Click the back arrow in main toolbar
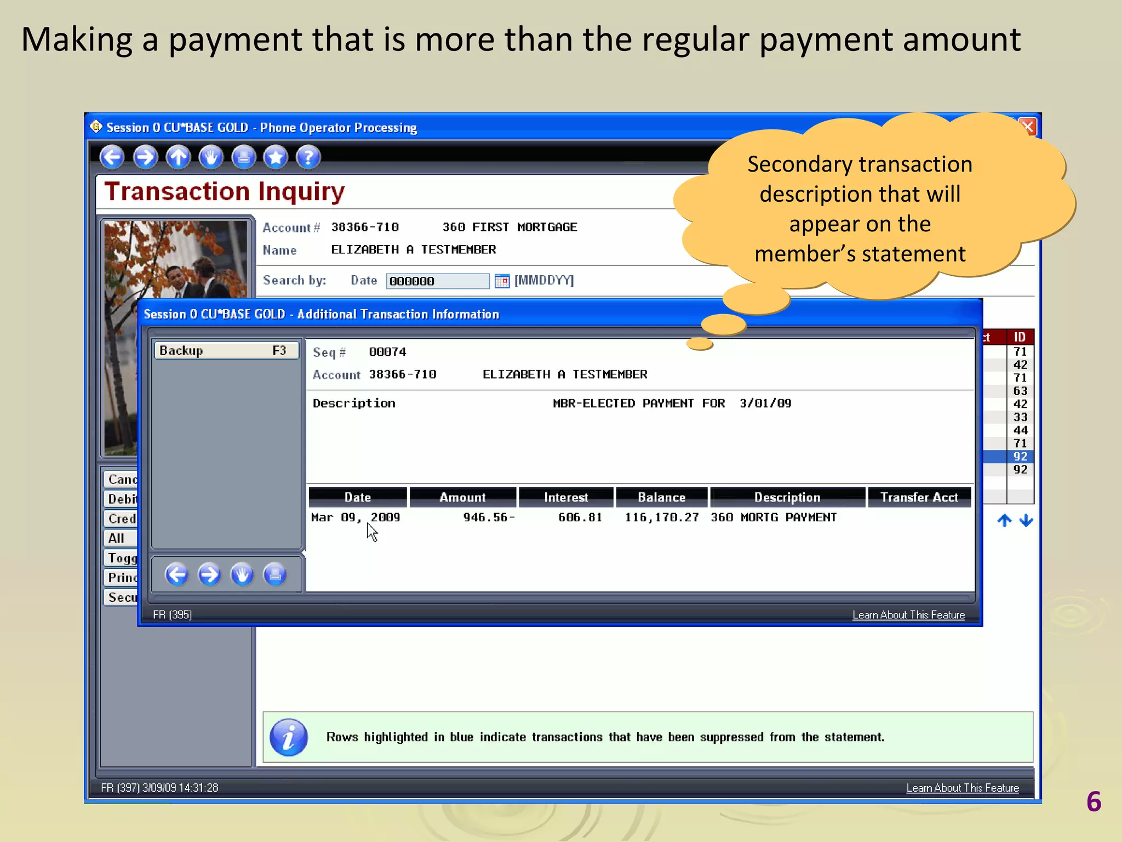Image resolution: width=1122 pixels, height=842 pixels. [112, 157]
